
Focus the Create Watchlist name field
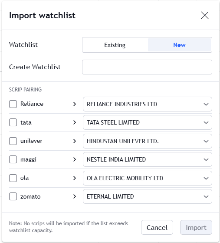(147, 67)
